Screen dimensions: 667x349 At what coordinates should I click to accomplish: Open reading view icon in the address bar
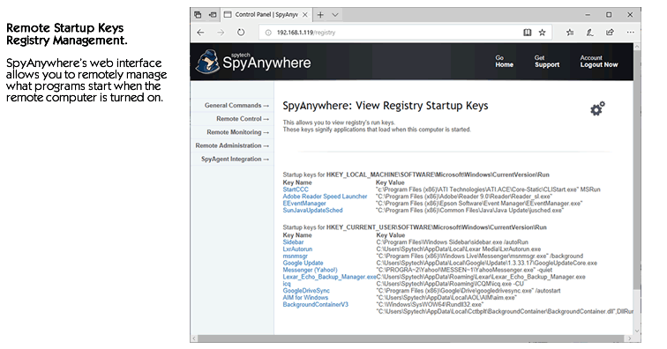click(527, 33)
